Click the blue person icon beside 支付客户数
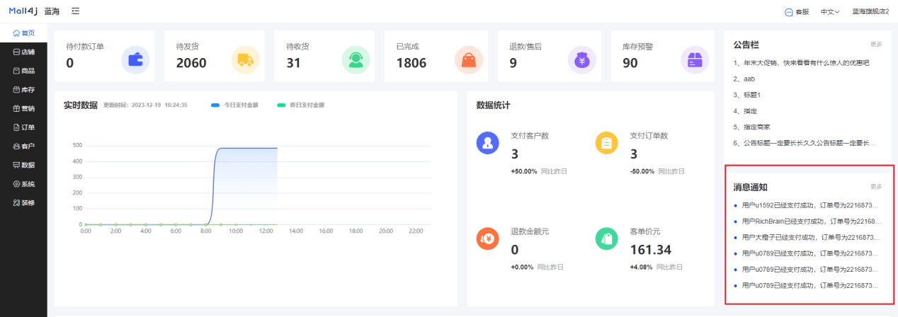The height and width of the screenshot is (317, 898). tap(488, 143)
